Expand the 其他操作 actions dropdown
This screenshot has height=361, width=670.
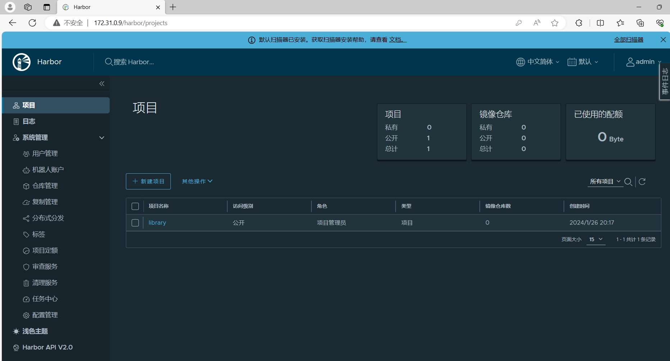(x=197, y=182)
